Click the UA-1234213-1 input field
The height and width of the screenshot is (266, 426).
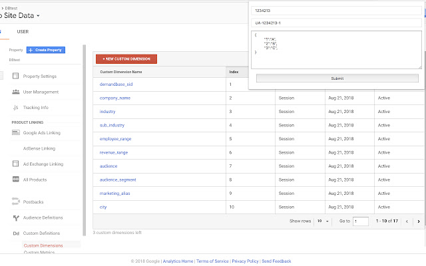point(336,23)
